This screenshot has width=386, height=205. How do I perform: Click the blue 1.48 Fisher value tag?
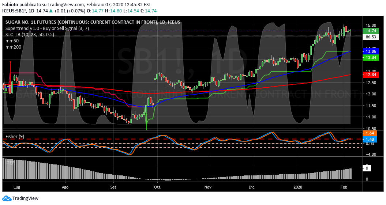click(369, 140)
